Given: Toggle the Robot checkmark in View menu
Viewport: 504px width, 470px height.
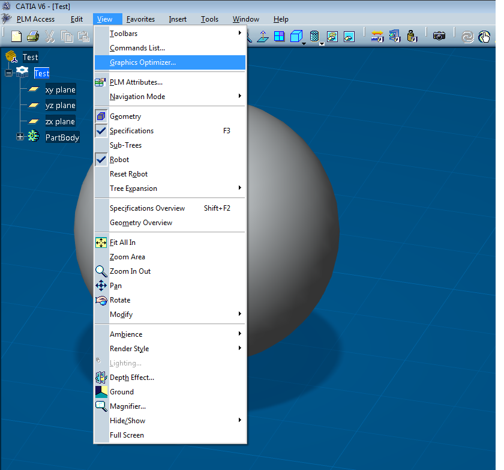Looking at the screenshot, I should (x=101, y=160).
